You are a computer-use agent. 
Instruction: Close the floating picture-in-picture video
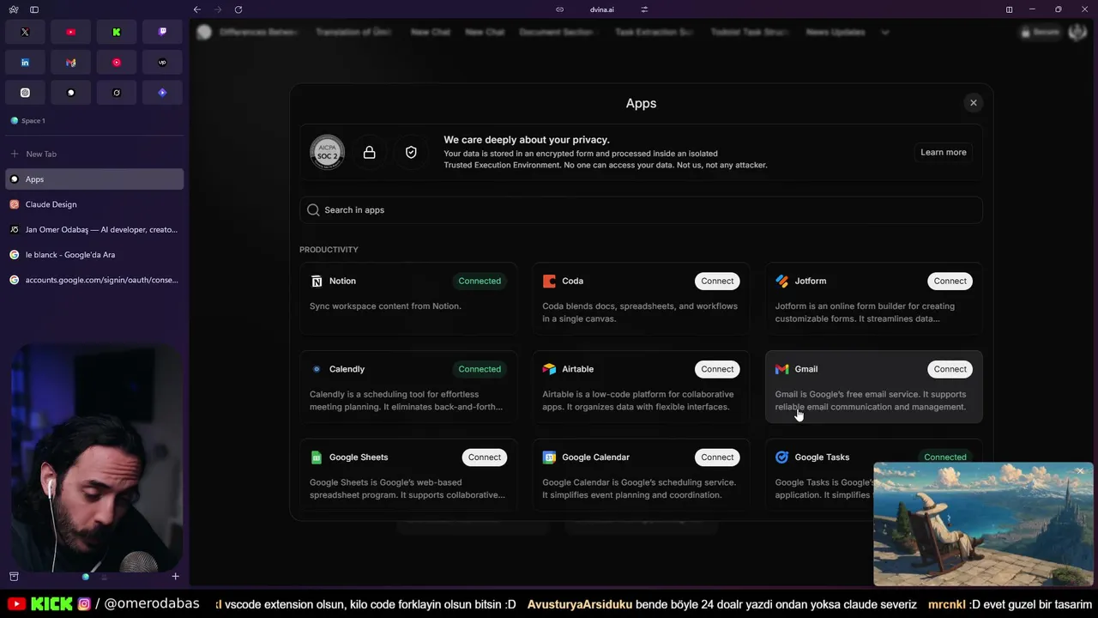pos(1080,470)
